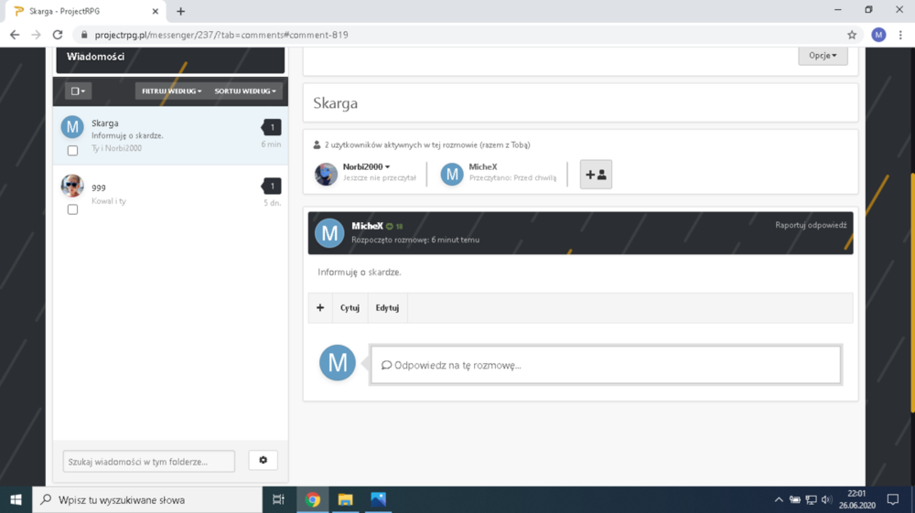Screen dimensions: 915x513
Task: Click the reply to conversation field
Action: (x=605, y=365)
